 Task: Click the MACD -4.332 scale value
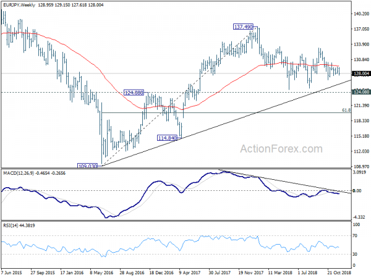pyautogui.click(x=359, y=217)
